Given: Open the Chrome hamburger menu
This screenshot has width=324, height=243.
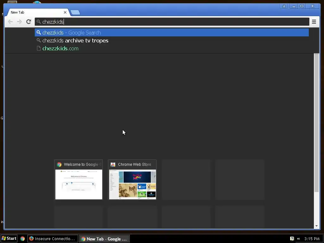Looking at the screenshot, I should coord(314,22).
